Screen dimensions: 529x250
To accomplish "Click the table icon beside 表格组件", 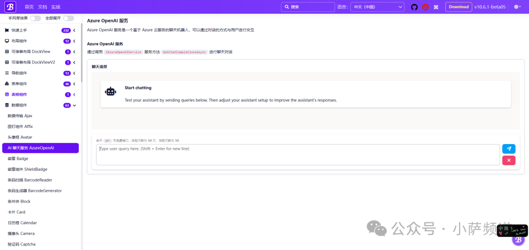I will click(7, 95).
